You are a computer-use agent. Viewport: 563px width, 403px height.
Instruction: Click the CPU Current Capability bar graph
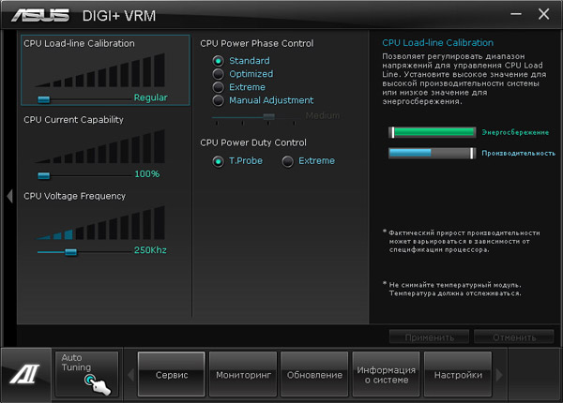coord(100,146)
